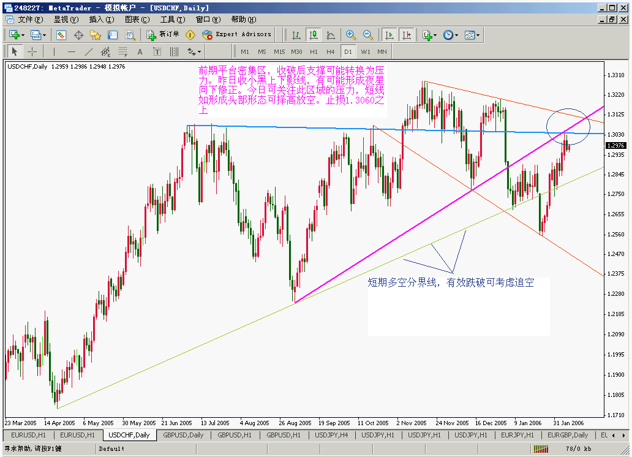
Task: Switch timeframe to M5
Action: coord(262,51)
